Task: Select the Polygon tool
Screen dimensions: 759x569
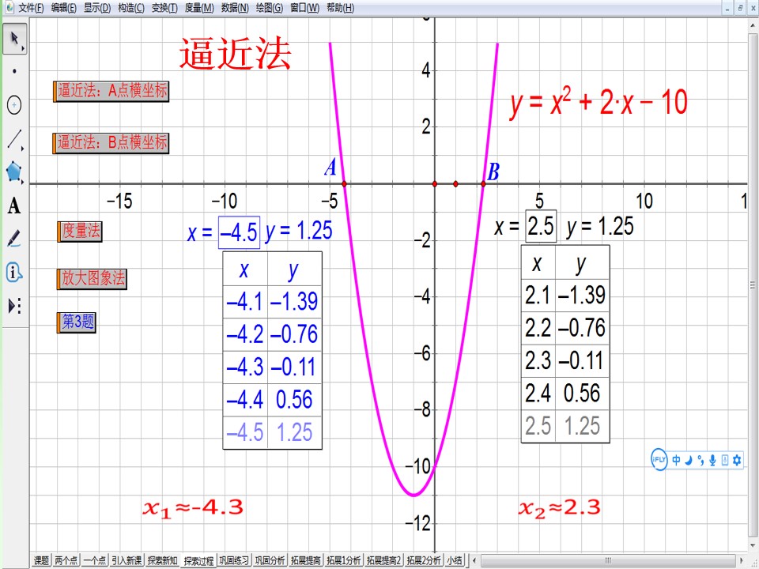Action: (x=14, y=171)
